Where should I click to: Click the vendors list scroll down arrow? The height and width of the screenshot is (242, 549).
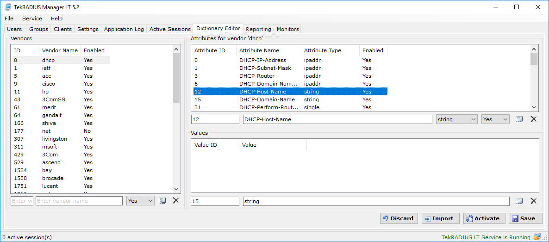(176, 189)
